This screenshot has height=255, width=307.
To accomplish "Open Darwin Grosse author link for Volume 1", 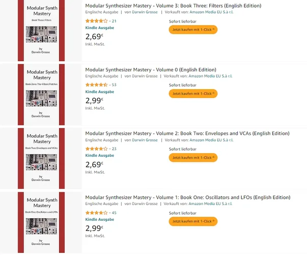I will coord(145,204).
